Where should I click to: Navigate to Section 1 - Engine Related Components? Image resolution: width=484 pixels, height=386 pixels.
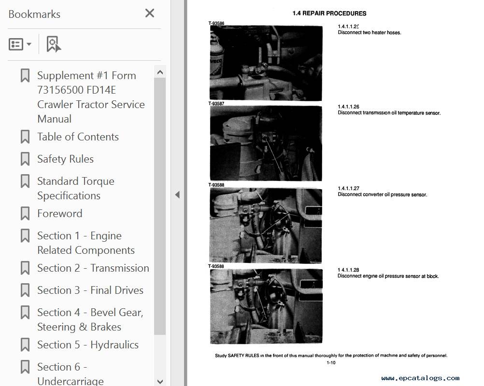tap(86, 243)
